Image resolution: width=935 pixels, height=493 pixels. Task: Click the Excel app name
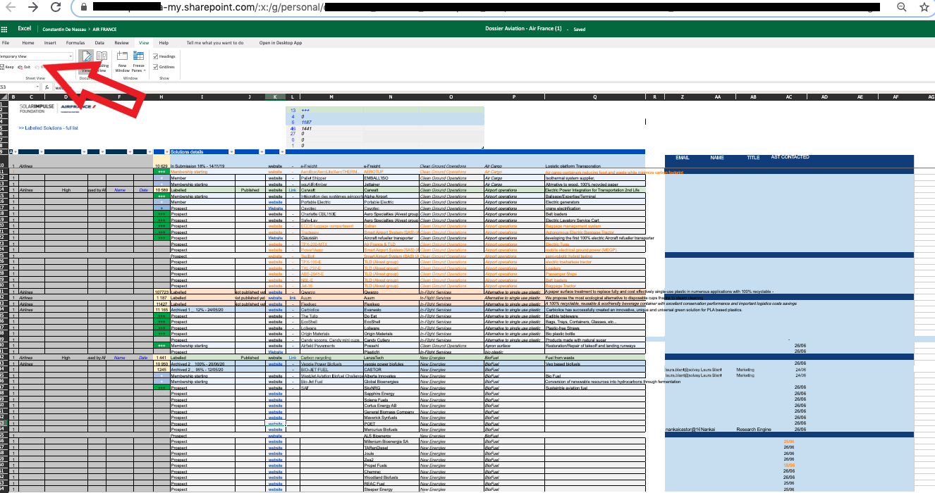pyautogui.click(x=25, y=29)
